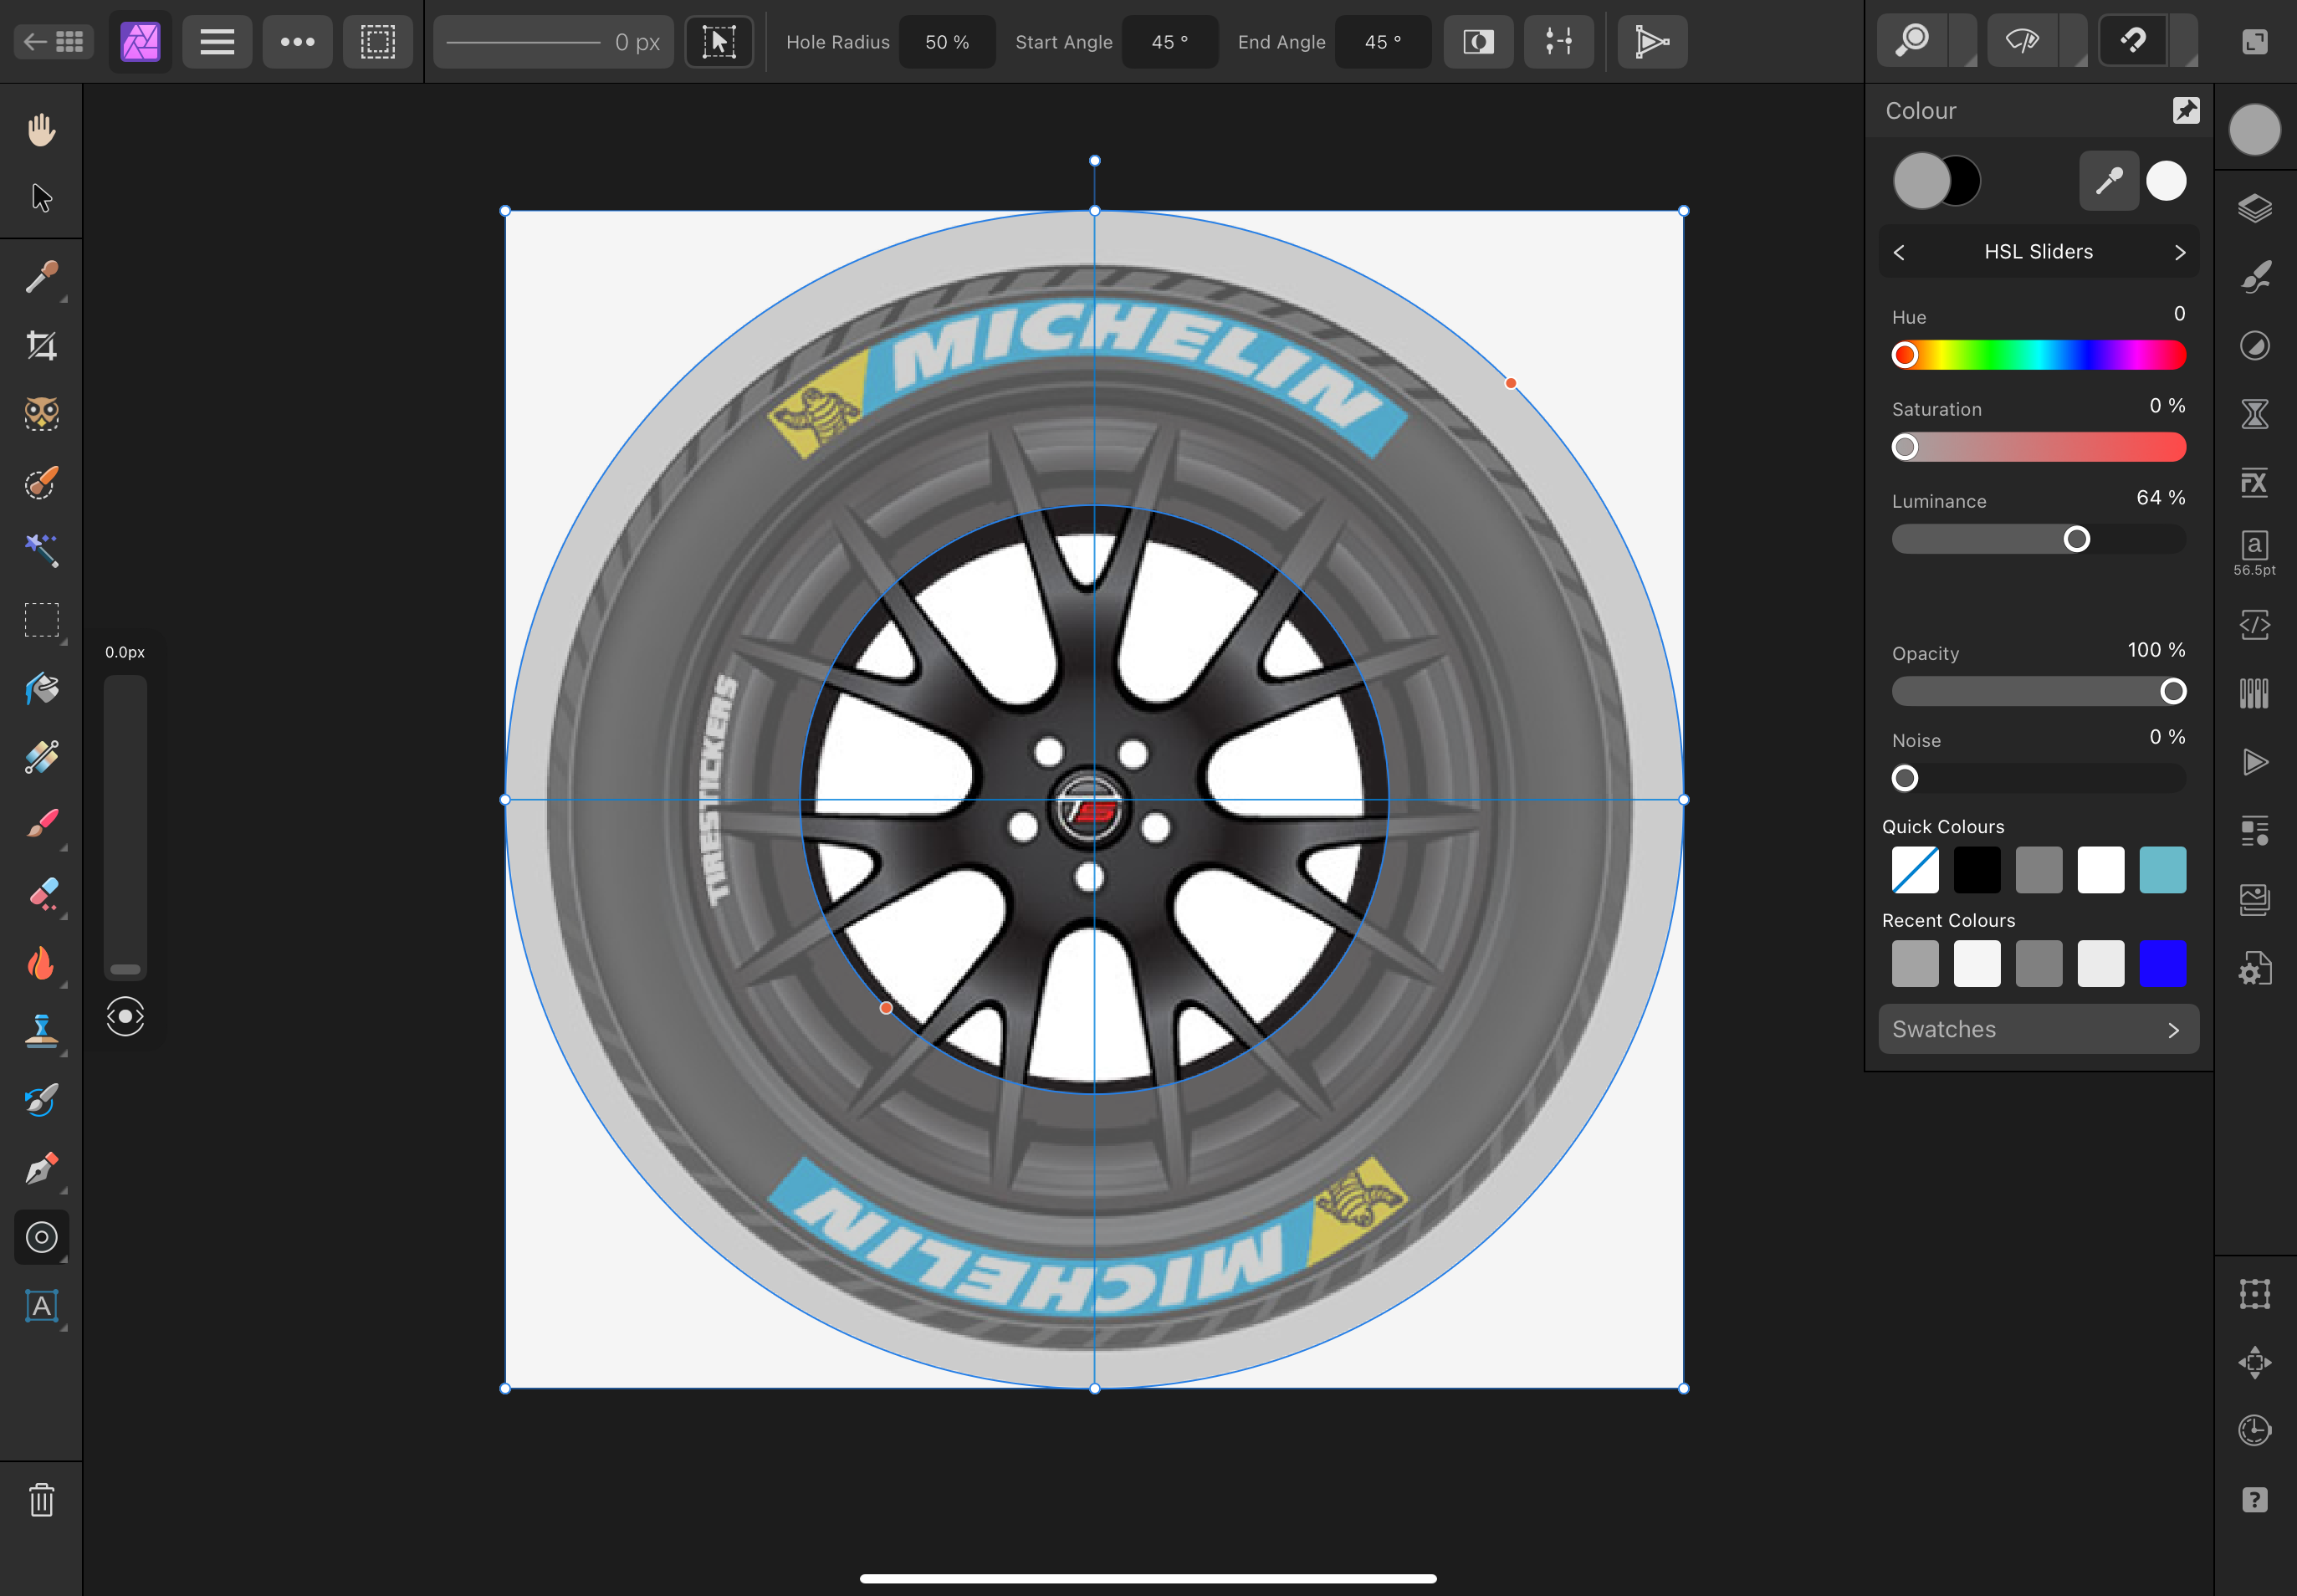Expand the Swatches section

click(x=2038, y=1029)
